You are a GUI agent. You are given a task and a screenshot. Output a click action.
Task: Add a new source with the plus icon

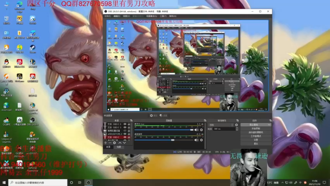pyautogui.click(x=106, y=143)
